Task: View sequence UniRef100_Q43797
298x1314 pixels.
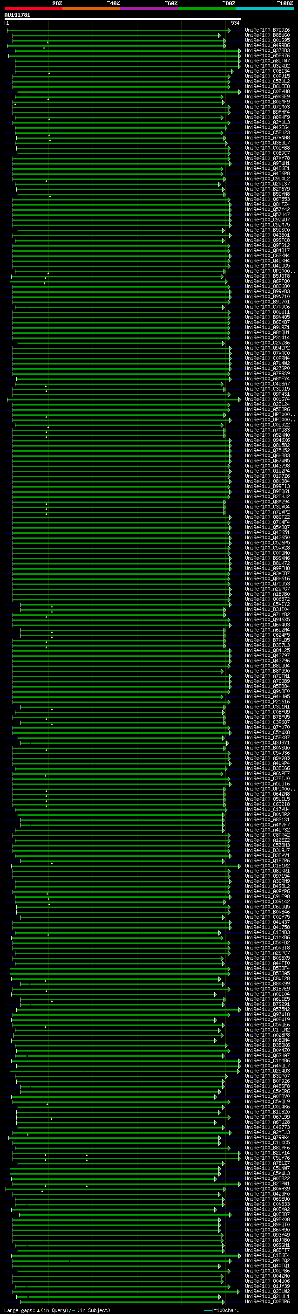Action: [267, 655]
